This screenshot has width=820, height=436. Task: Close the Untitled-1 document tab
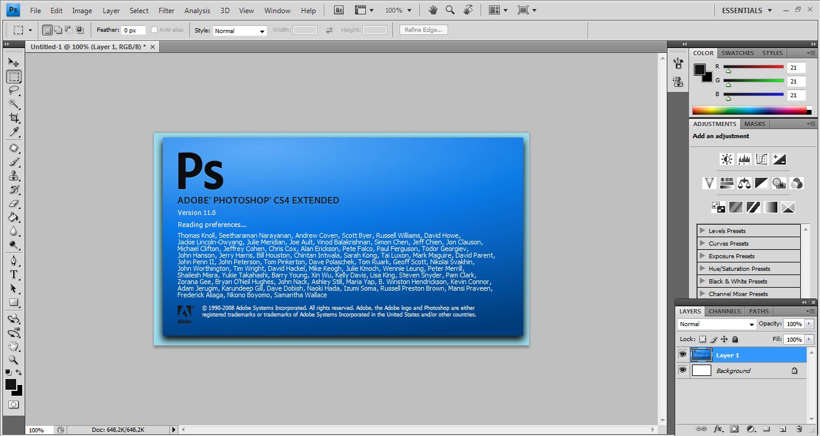(153, 46)
